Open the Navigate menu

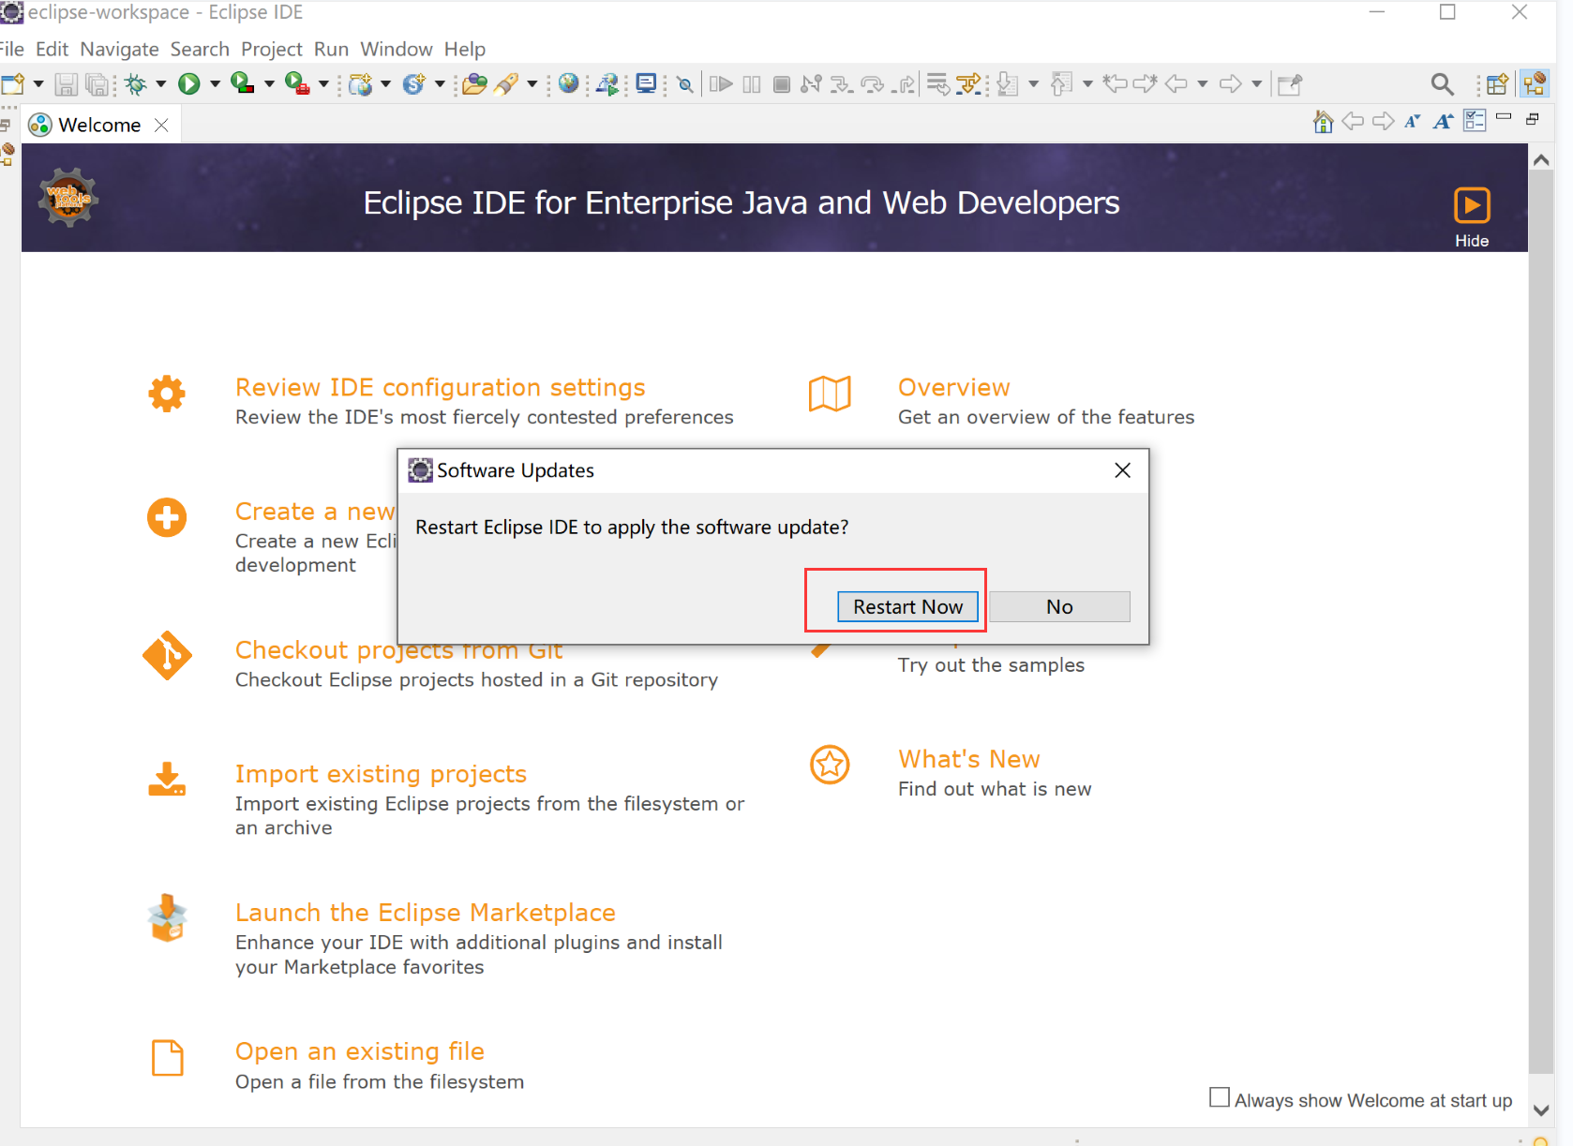(119, 49)
